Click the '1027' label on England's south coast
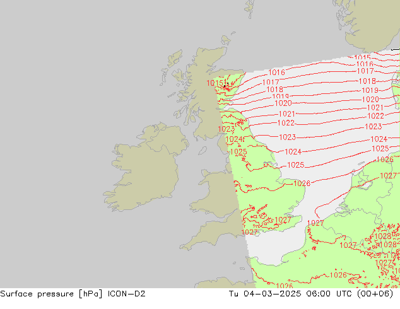 [249, 232]
